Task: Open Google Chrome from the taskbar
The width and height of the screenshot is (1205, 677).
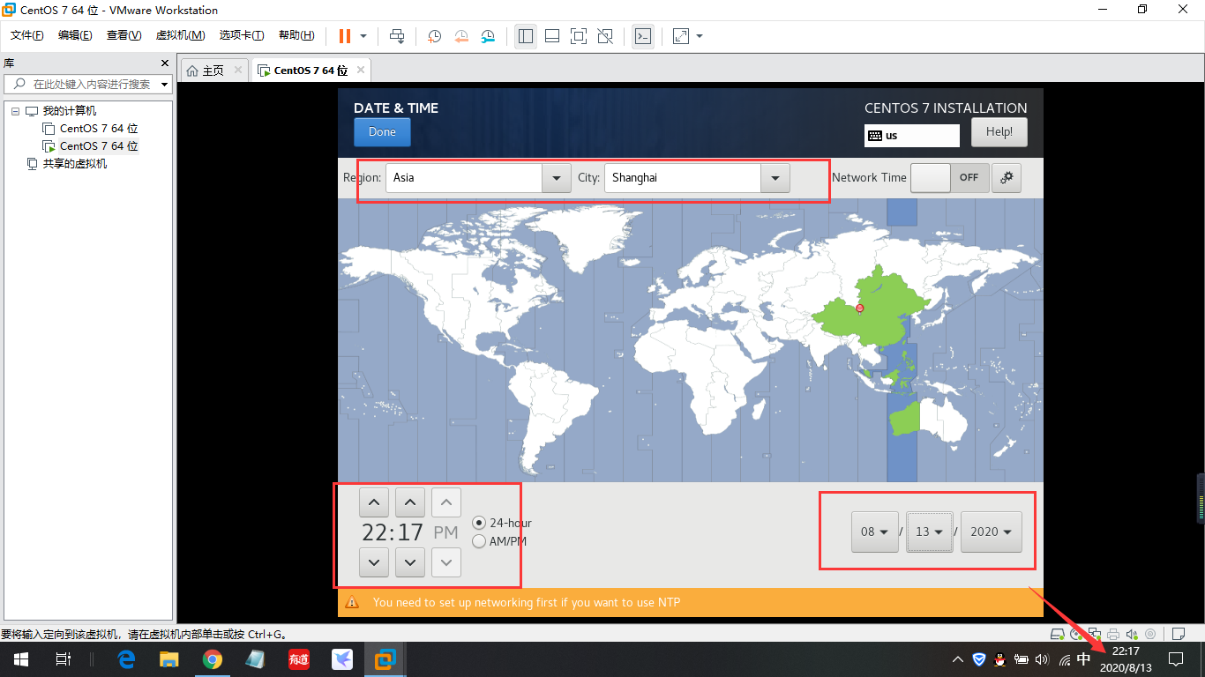Action: tap(212, 659)
